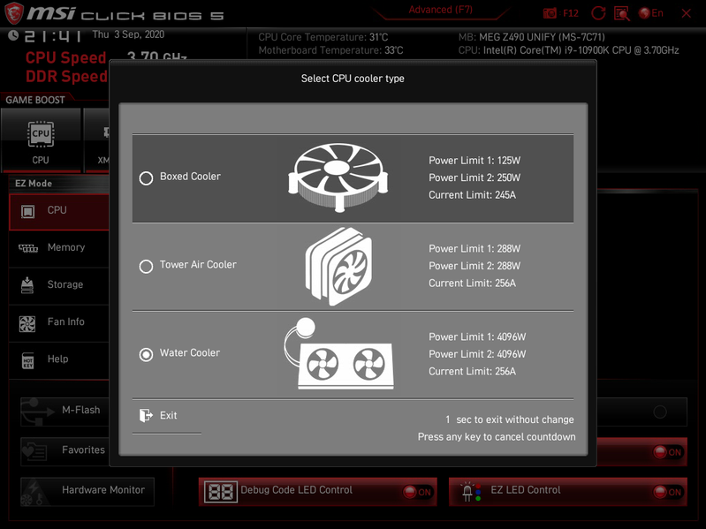
Task: Click the Debug Code 88 display icon
Action: click(x=221, y=492)
